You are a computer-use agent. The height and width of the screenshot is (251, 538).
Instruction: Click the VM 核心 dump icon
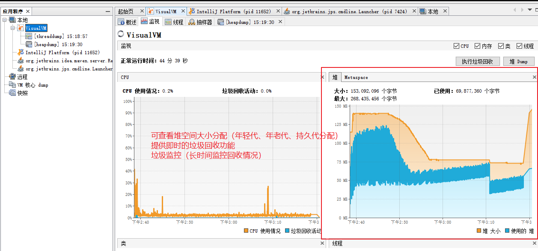click(x=12, y=85)
